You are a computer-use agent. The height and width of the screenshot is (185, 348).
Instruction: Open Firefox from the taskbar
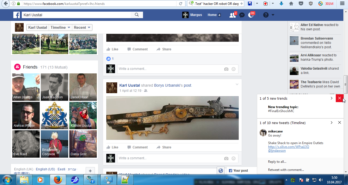coord(57,180)
